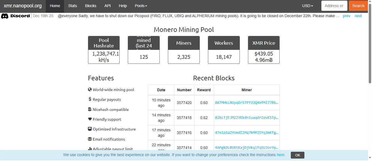This screenshot has height=161, width=372.
Task: Click the dollar icon next to Regular payouts
Action: pyautogui.click(x=90, y=99)
